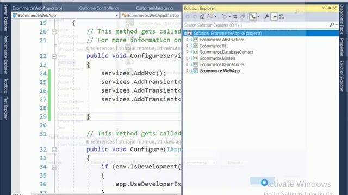Select Ecommerce.BLL project name
This screenshot has height=195, width=348.
214,45
